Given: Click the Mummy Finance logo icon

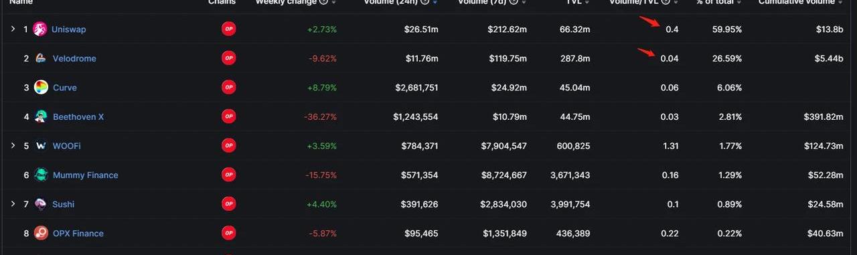Looking at the screenshot, I should pos(42,175).
